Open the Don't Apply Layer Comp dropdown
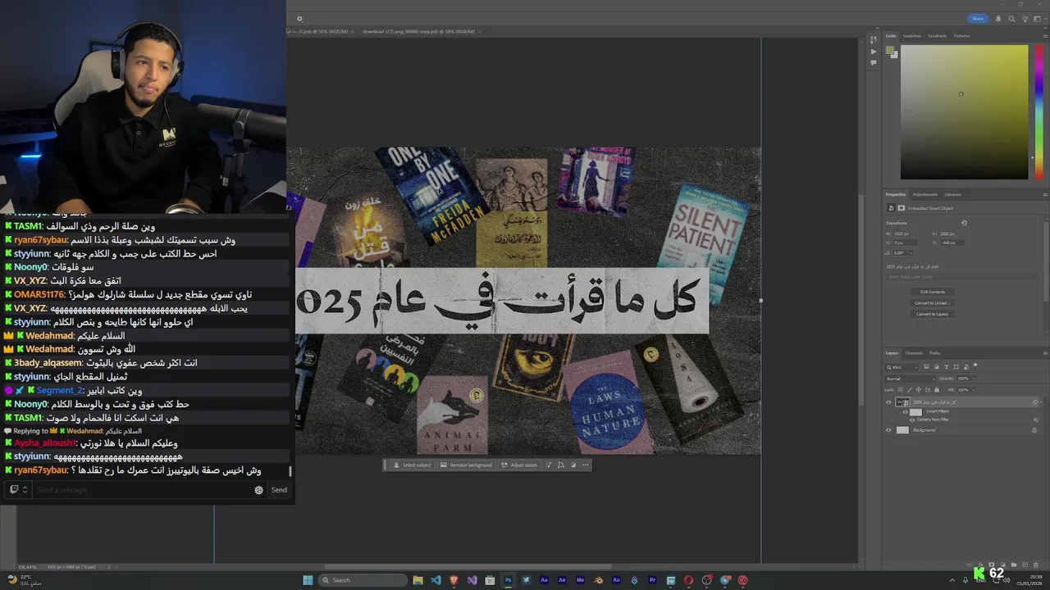Viewport: 1050px width, 590px height. coord(962,277)
